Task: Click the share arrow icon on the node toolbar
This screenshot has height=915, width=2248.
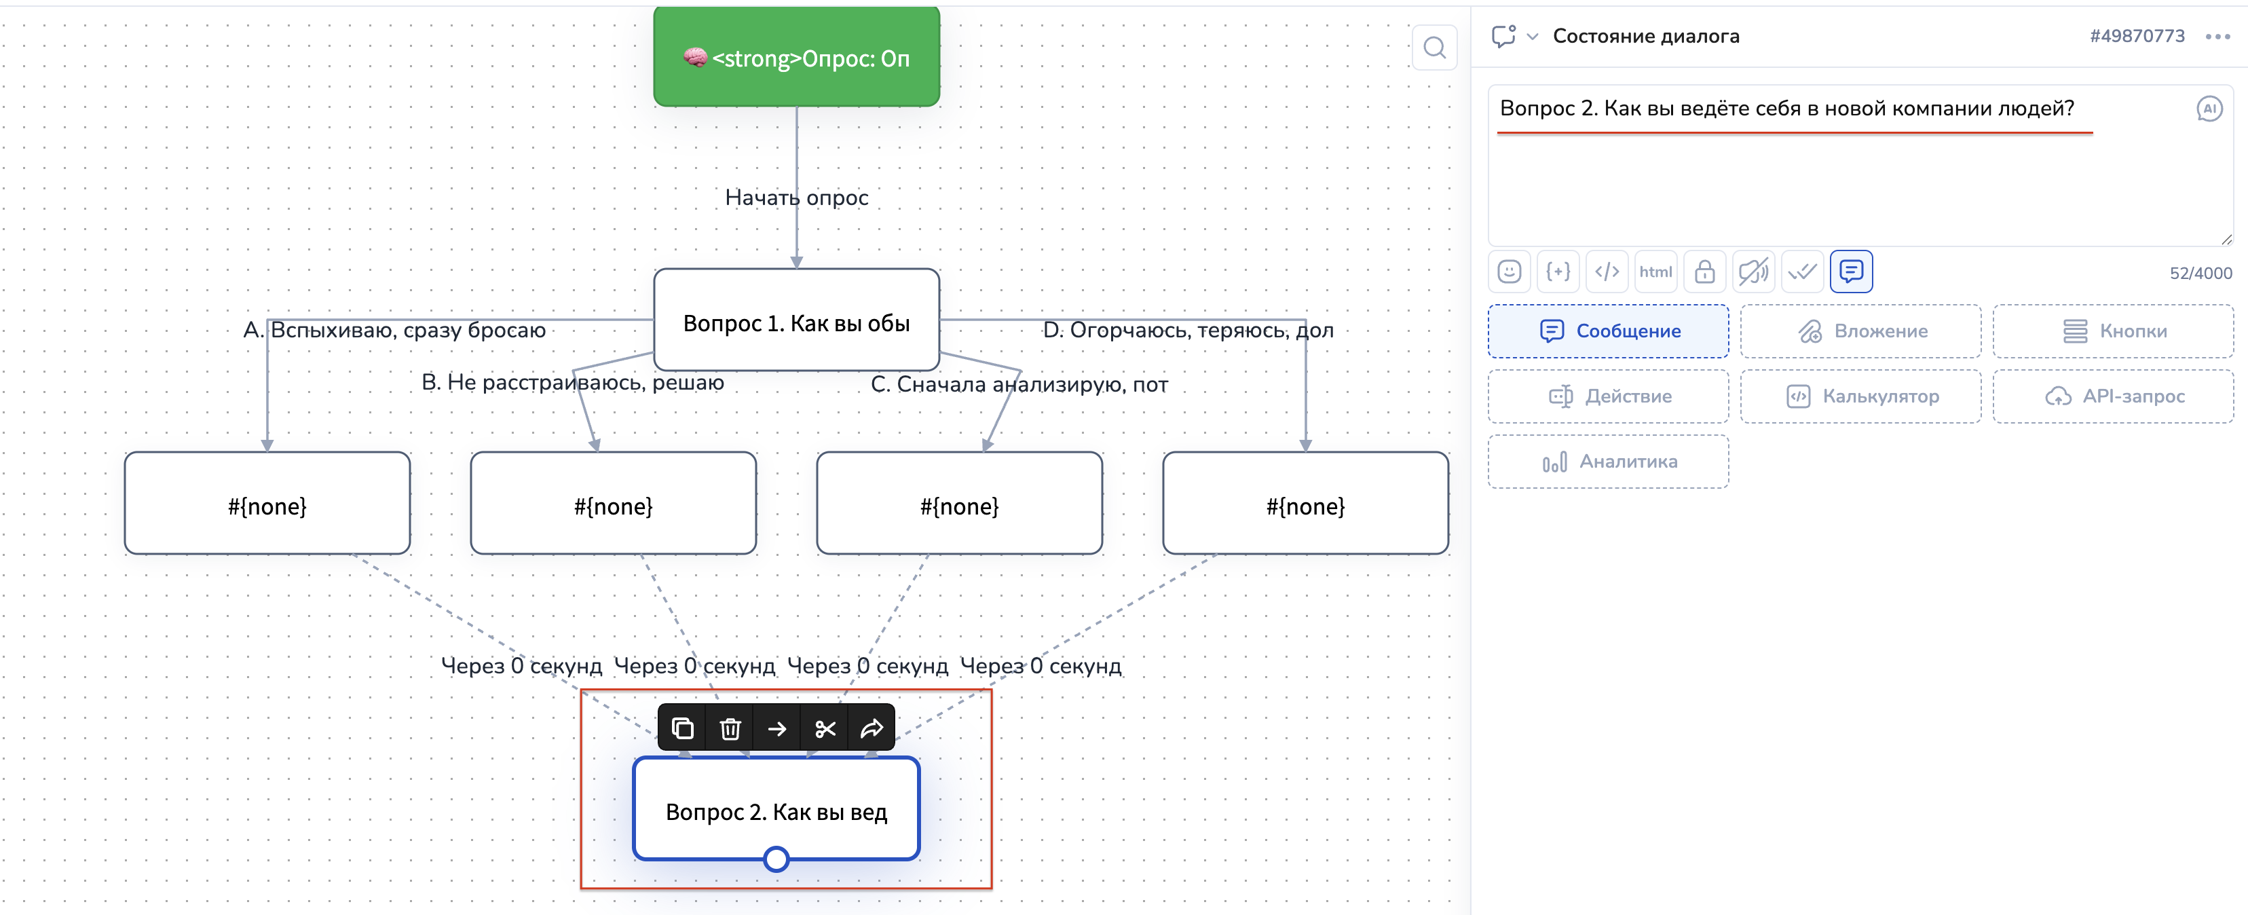Action: [872, 728]
